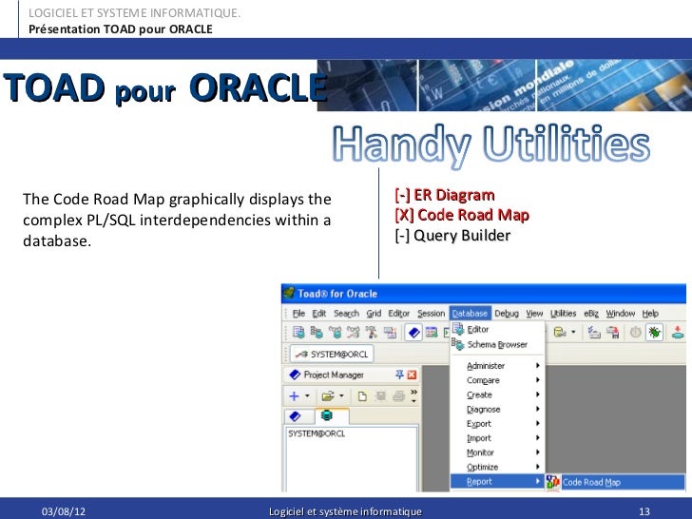Select the blue projects tab in Project Manager

click(x=298, y=416)
